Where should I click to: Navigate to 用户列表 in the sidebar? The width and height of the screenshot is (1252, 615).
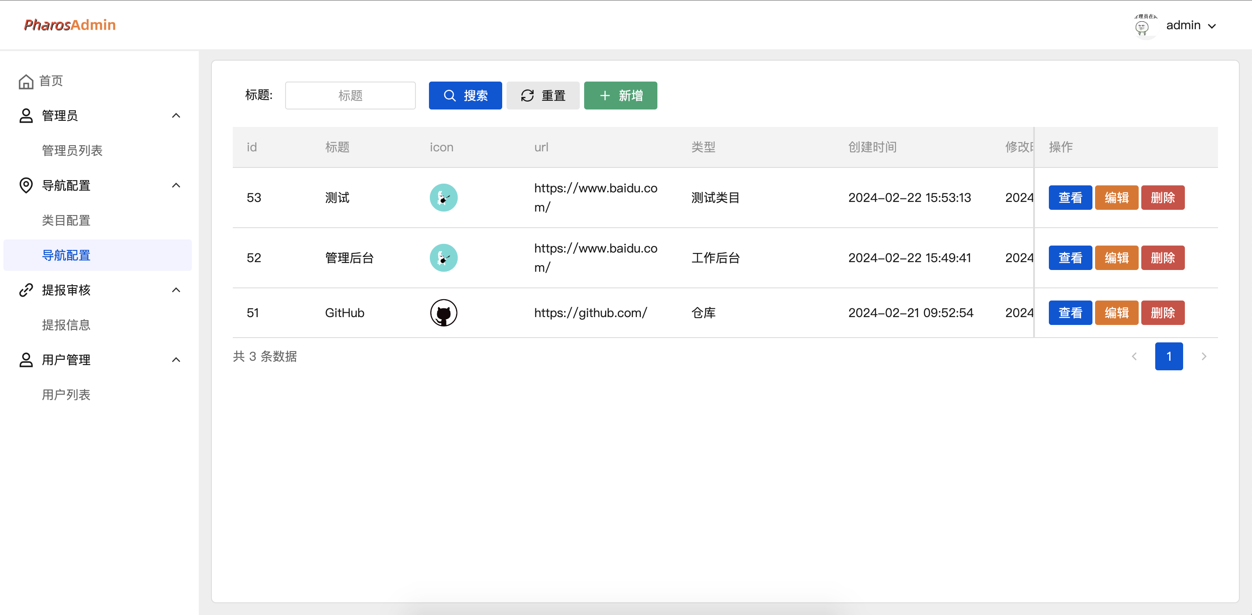coord(66,395)
